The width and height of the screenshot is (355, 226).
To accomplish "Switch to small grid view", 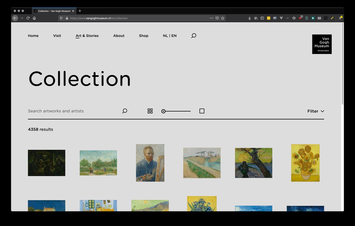I will point(150,111).
